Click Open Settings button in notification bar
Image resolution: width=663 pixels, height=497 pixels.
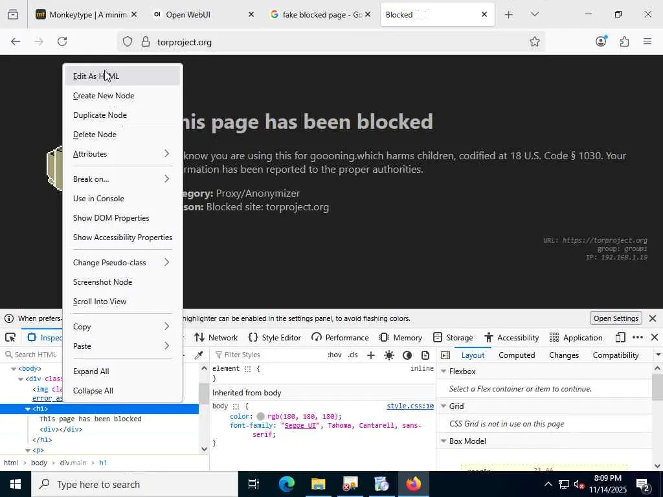click(x=616, y=318)
